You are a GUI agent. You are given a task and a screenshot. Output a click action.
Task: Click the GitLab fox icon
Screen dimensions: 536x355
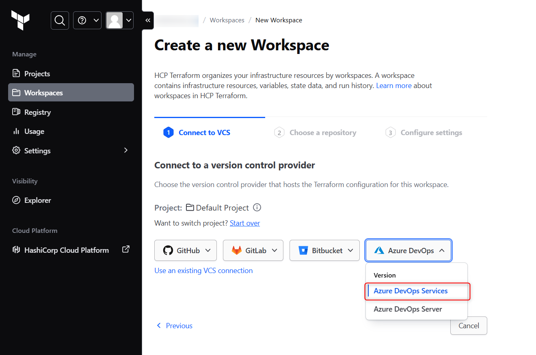point(237,250)
